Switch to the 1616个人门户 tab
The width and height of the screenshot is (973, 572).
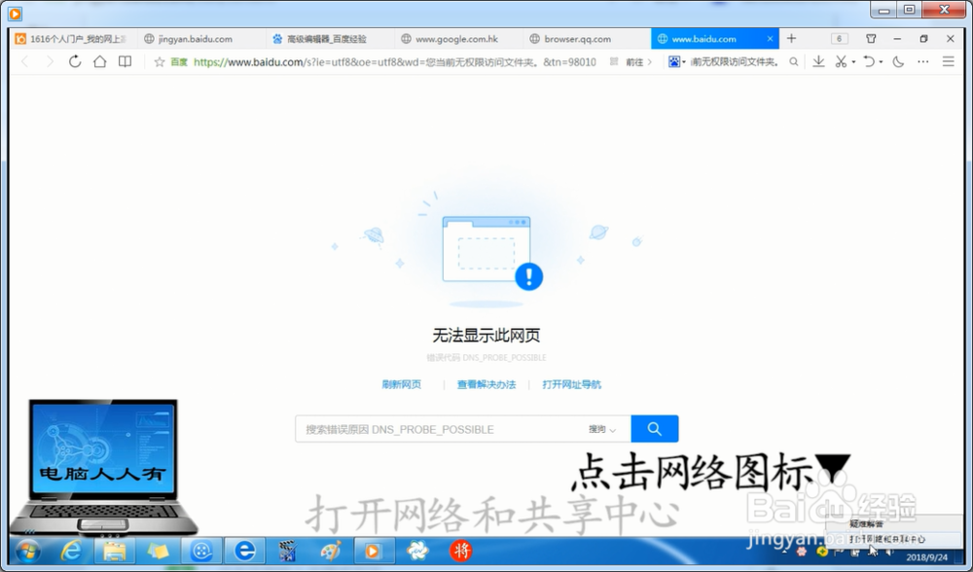click(71, 39)
